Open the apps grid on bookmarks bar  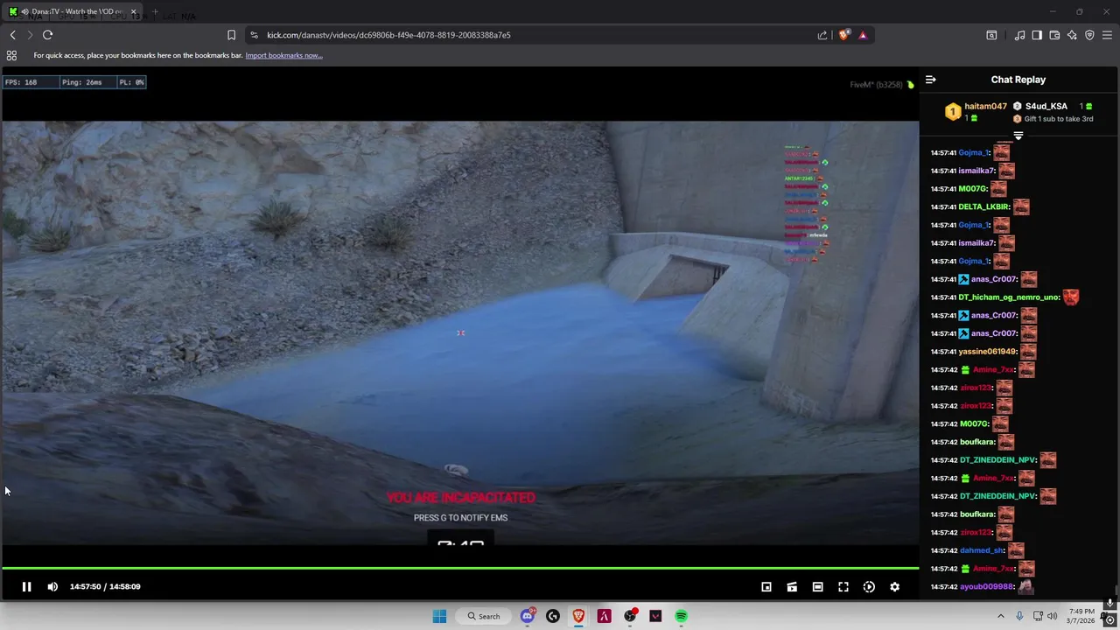tap(11, 55)
